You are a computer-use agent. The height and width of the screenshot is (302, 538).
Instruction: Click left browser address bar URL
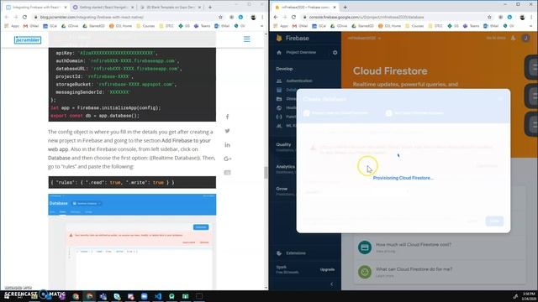point(92,17)
